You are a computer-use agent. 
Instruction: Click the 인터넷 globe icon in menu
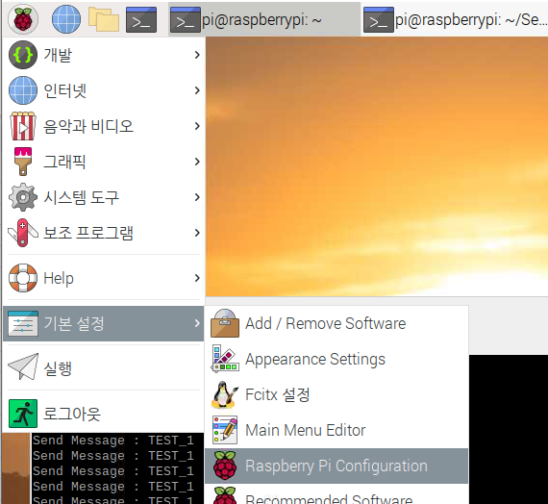point(23,90)
